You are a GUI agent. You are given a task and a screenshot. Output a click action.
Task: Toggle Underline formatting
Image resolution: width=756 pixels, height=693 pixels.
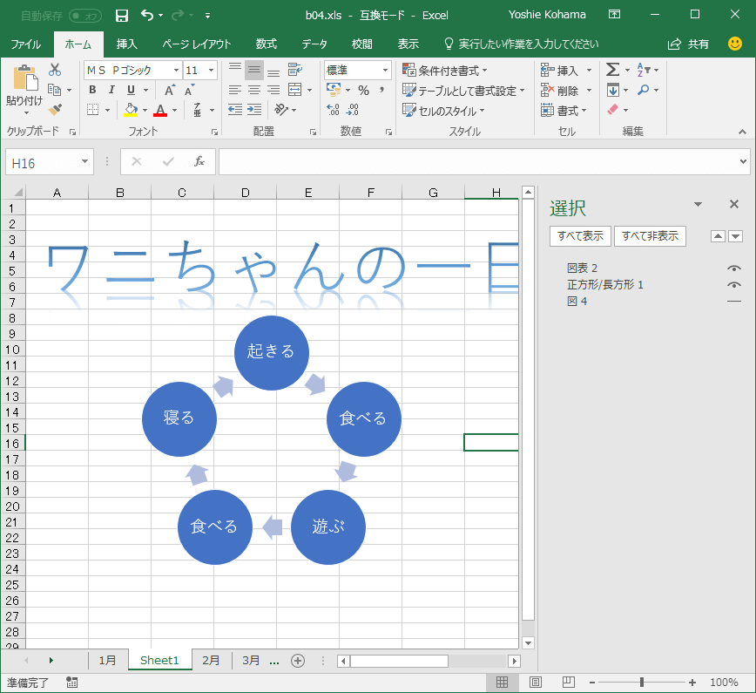tap(131, 90)
